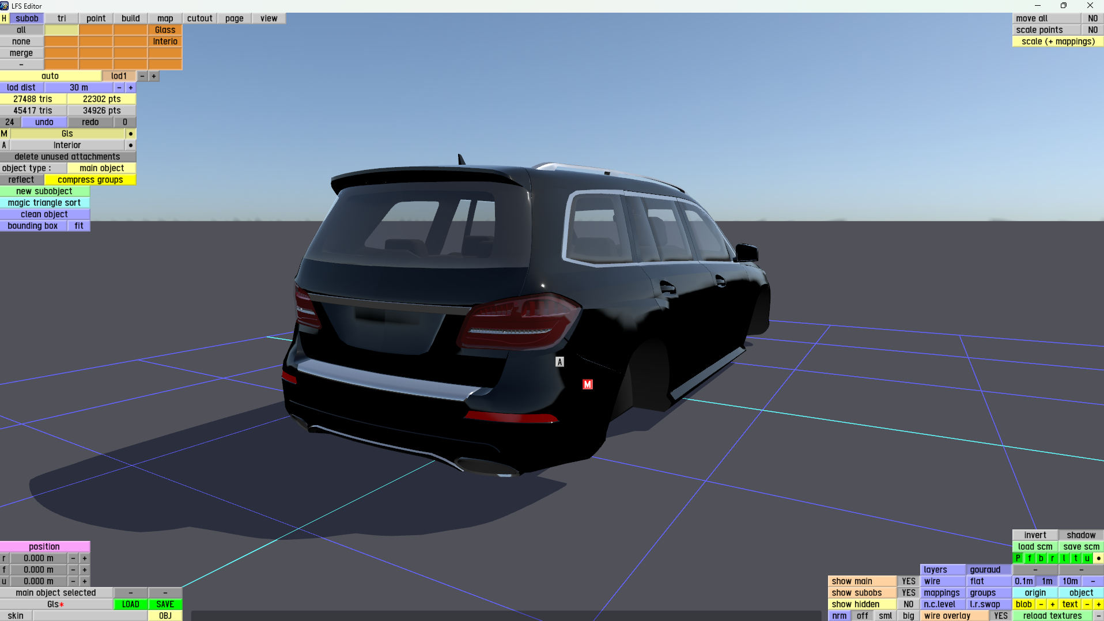Toggle wire overlay YES setting
The height and width of the screenshot is (621, 1104).
point(1001,616)
